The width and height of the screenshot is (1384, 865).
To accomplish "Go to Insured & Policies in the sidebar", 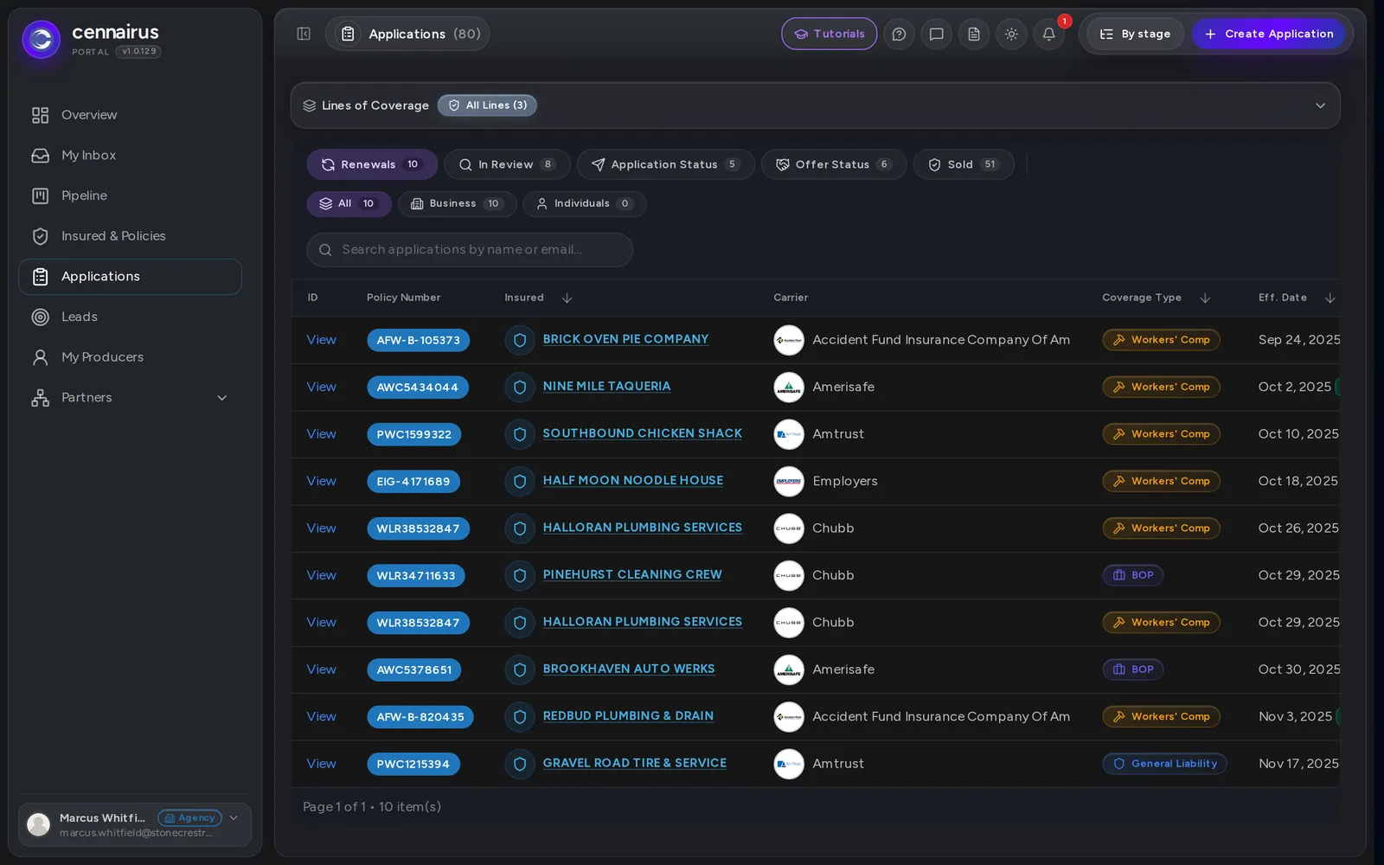I will coord(130,236).
